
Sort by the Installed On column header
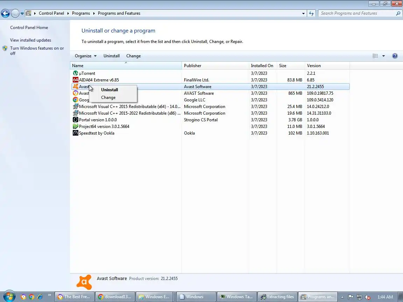point(263,66)
